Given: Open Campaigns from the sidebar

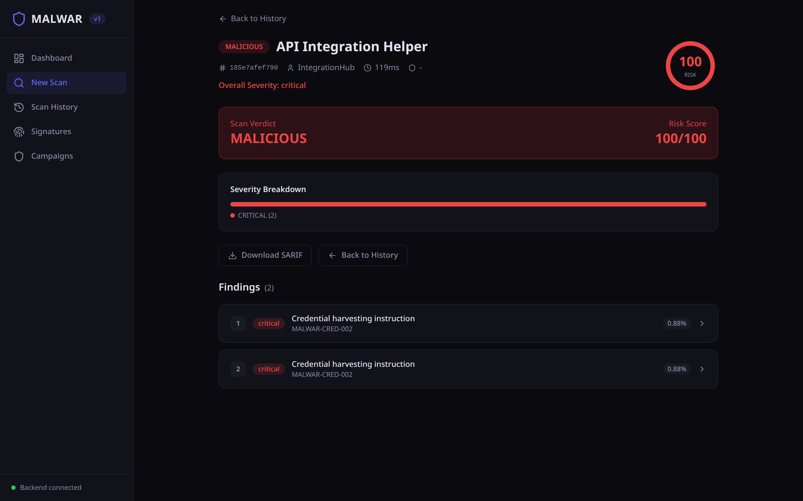Looking at the screenshot, I should 52,156.
